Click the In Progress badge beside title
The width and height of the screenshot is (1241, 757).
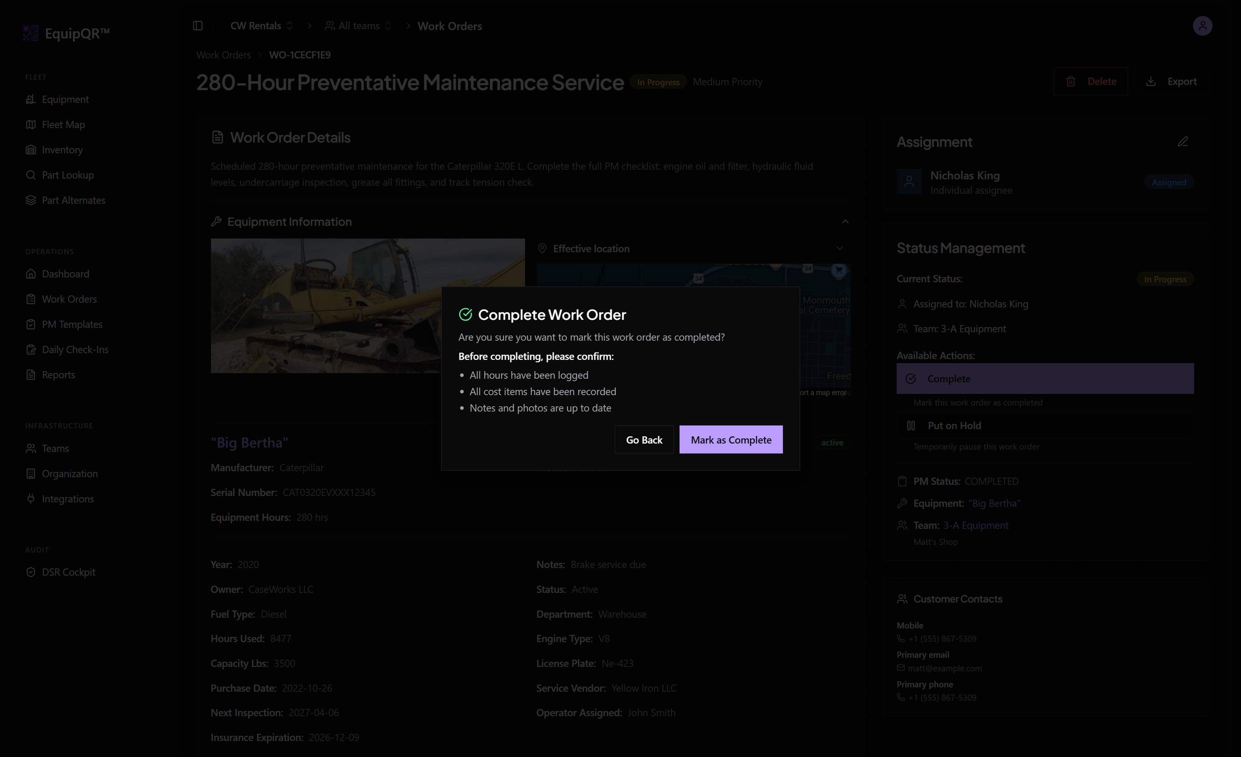coord(658,82)
